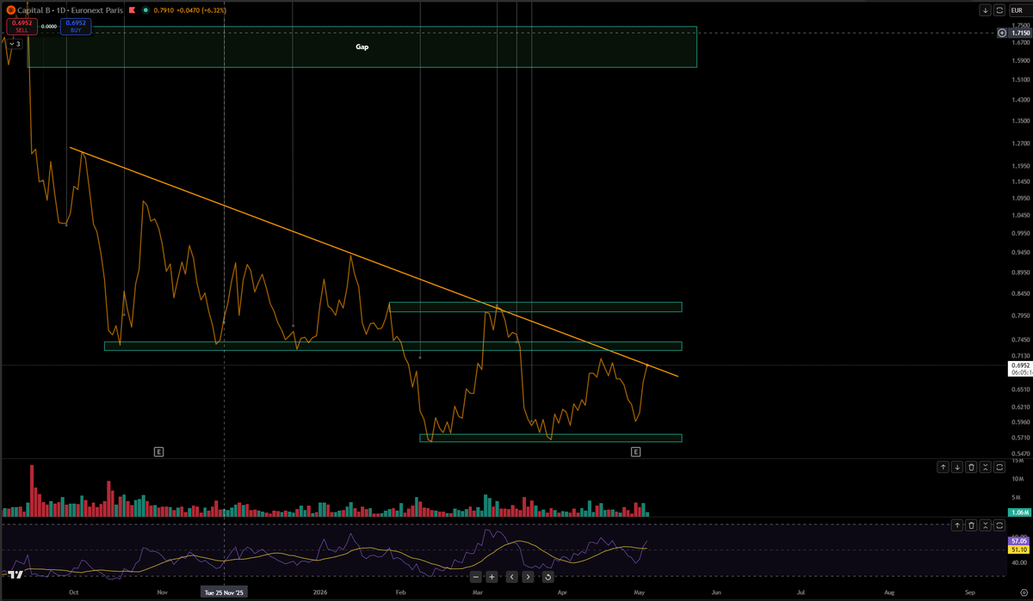Maximize the volume pane
The image size is (1033, 601).
tap(999, 467)
